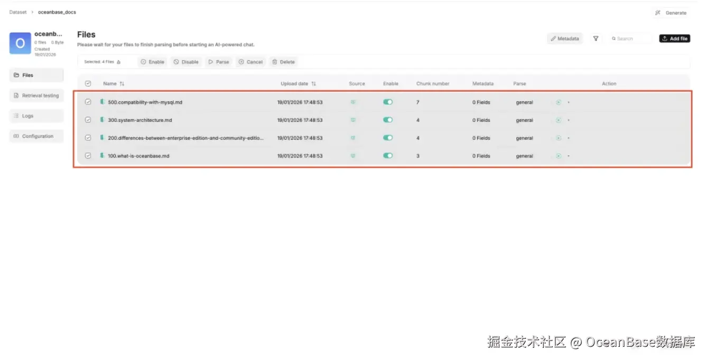
Task: Click the source icon of 200.differences-between-enterprise-edition row
Action: [x=353, y=138]
